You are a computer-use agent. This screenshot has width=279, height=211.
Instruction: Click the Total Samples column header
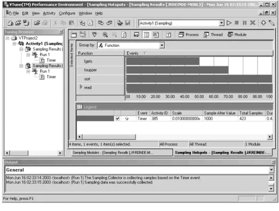click(x=251, y=113)
